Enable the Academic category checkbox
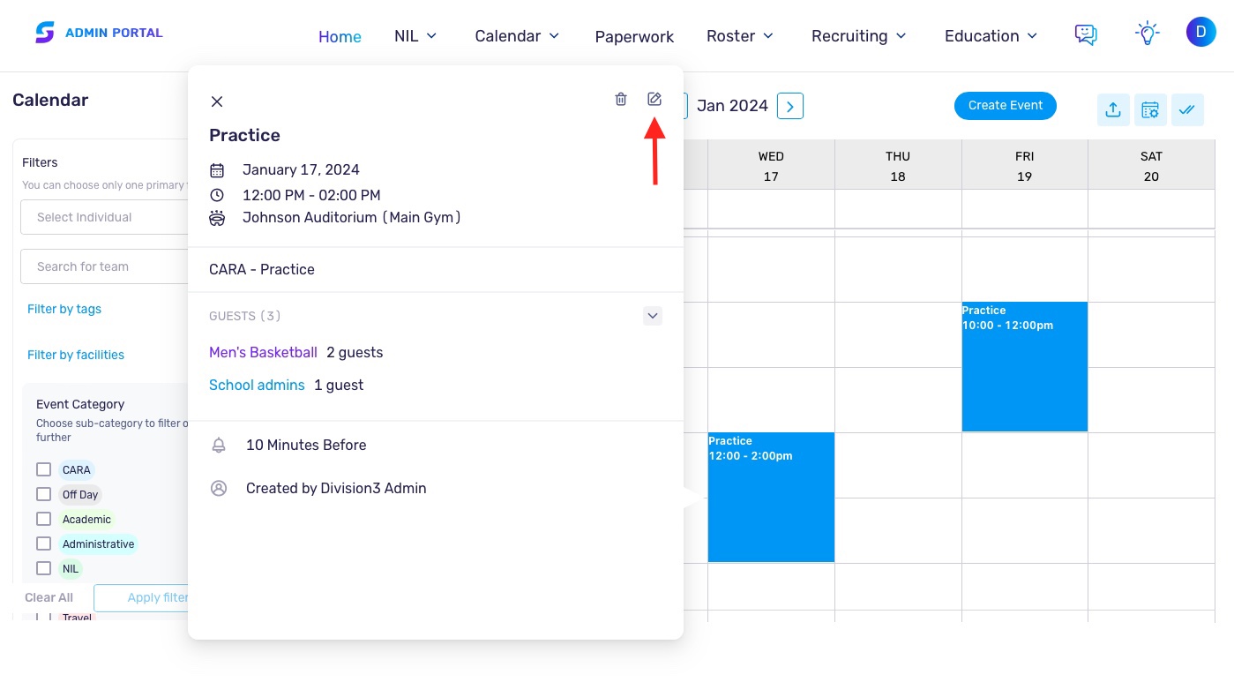 pos(43,519)
